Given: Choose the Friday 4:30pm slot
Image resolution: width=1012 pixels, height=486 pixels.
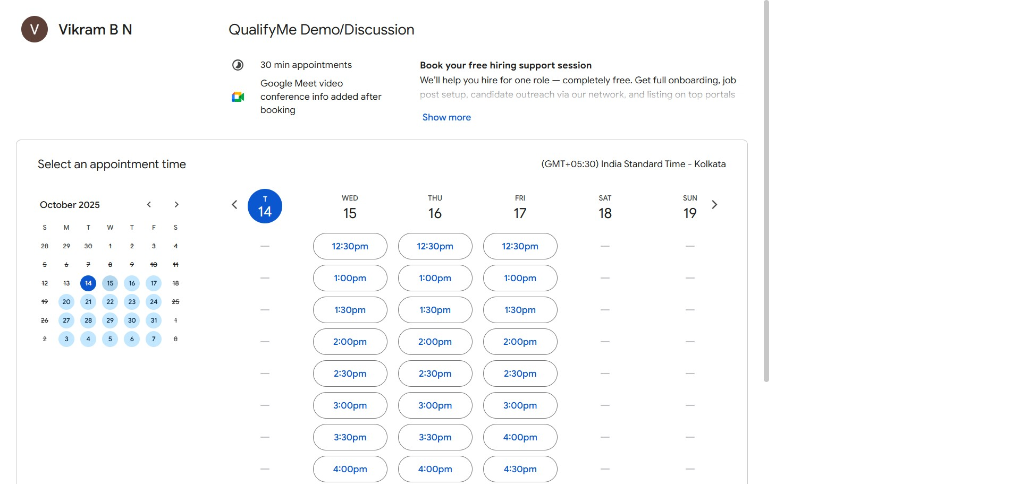Looking at the screenshot, I should [x=520, y=469].
